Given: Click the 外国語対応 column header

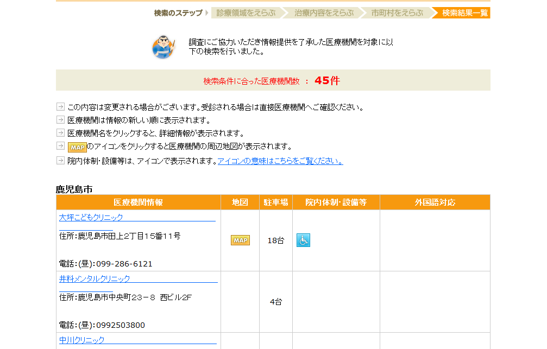Looking at the screenshot, I should [x=435, y=202].
